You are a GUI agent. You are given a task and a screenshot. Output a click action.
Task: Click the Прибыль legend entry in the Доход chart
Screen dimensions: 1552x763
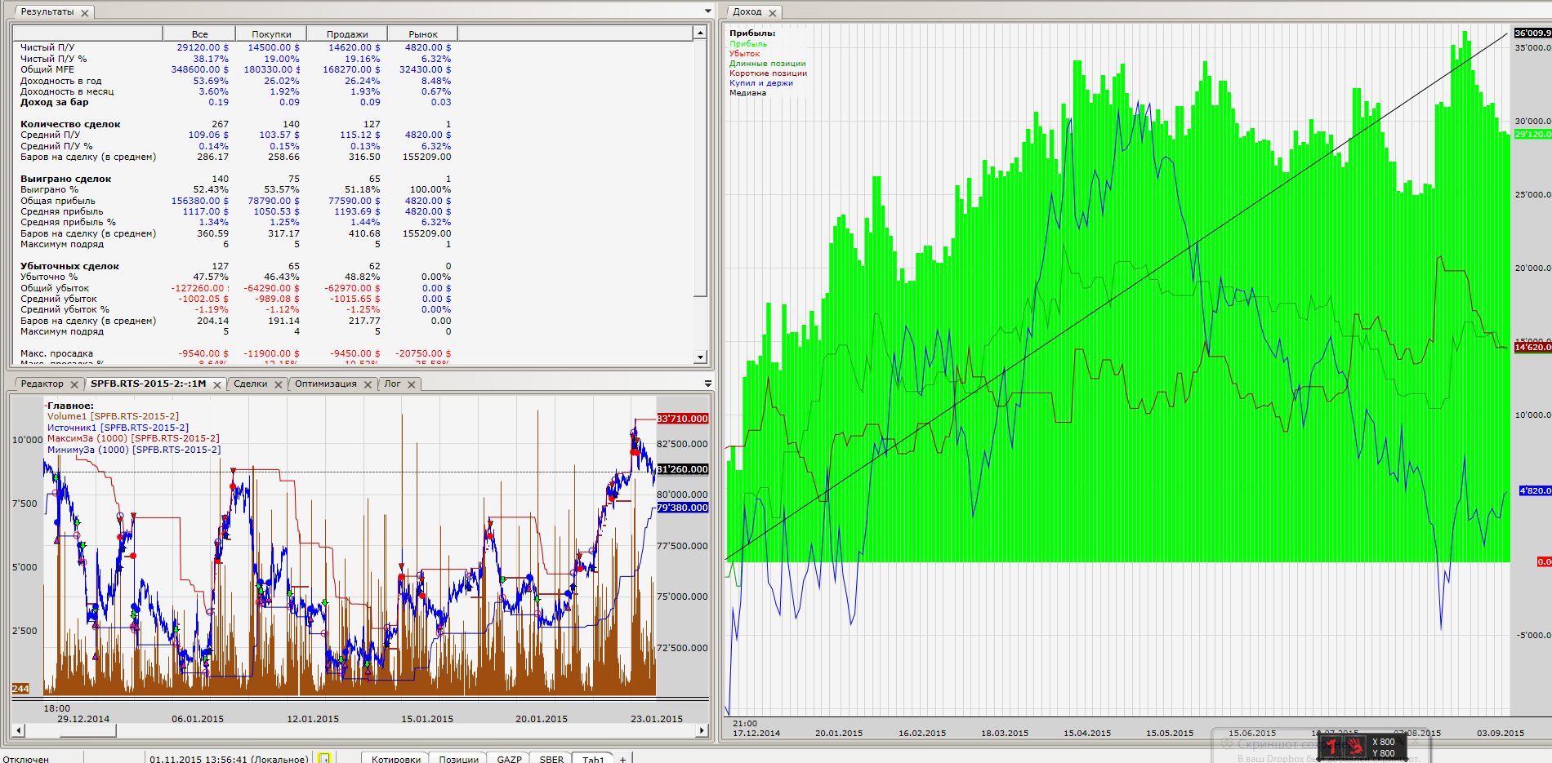point(748,44)
